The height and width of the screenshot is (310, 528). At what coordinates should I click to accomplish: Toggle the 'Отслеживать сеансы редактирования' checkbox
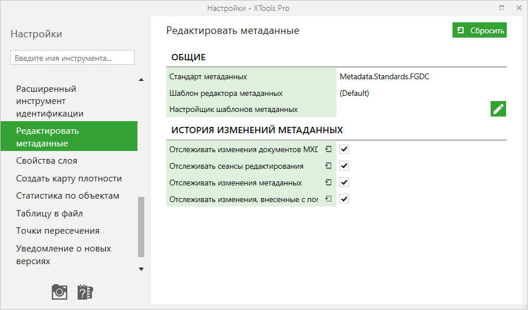344,166
